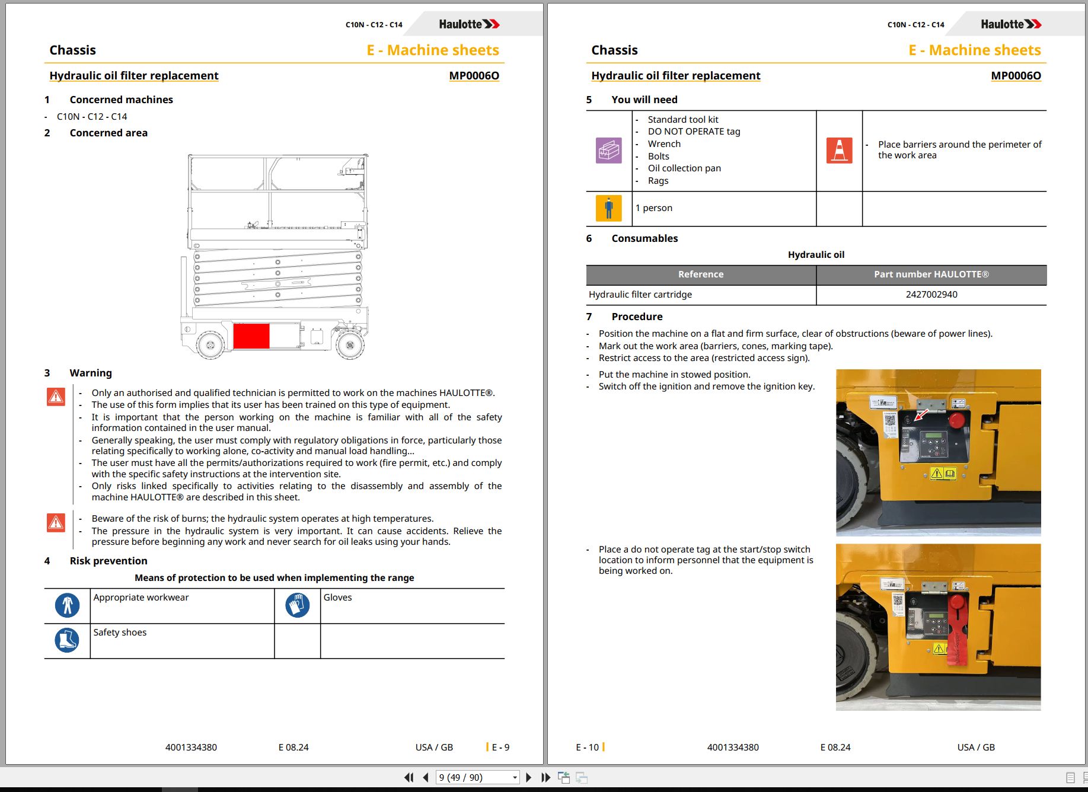The width and height of the screenshot is (1088, 792).
Task: Click the 'Concerned area' section heading
Action: pos(109,133)
